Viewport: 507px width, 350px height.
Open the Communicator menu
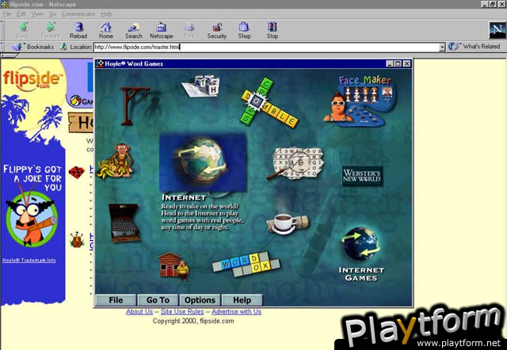78,14
